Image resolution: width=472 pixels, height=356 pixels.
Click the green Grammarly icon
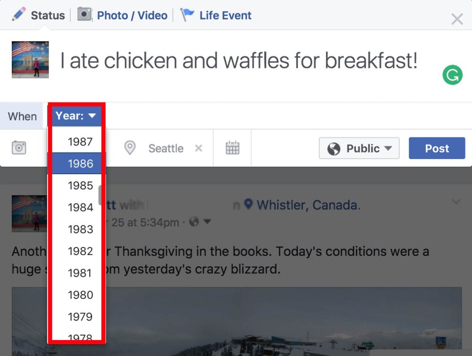[452, 76]
